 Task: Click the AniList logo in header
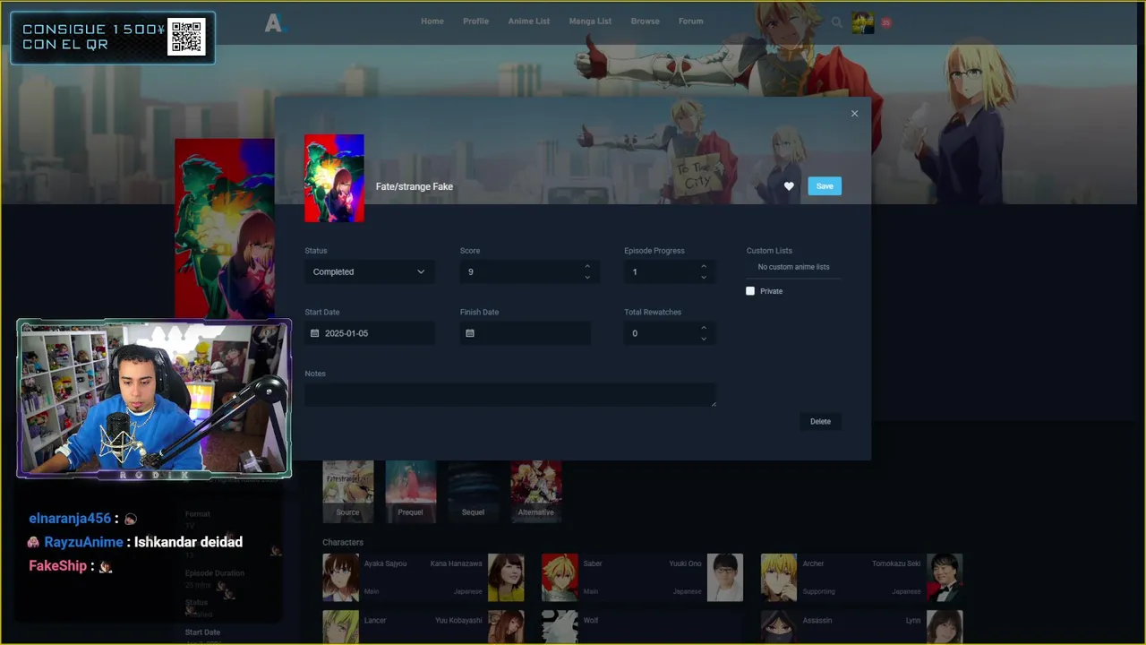(274, 23)
